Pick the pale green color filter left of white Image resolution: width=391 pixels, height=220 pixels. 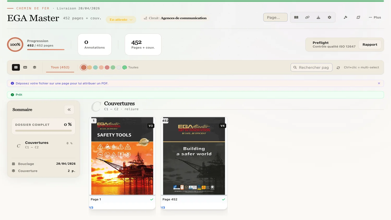pyautogui.click(x=113, y=68)
